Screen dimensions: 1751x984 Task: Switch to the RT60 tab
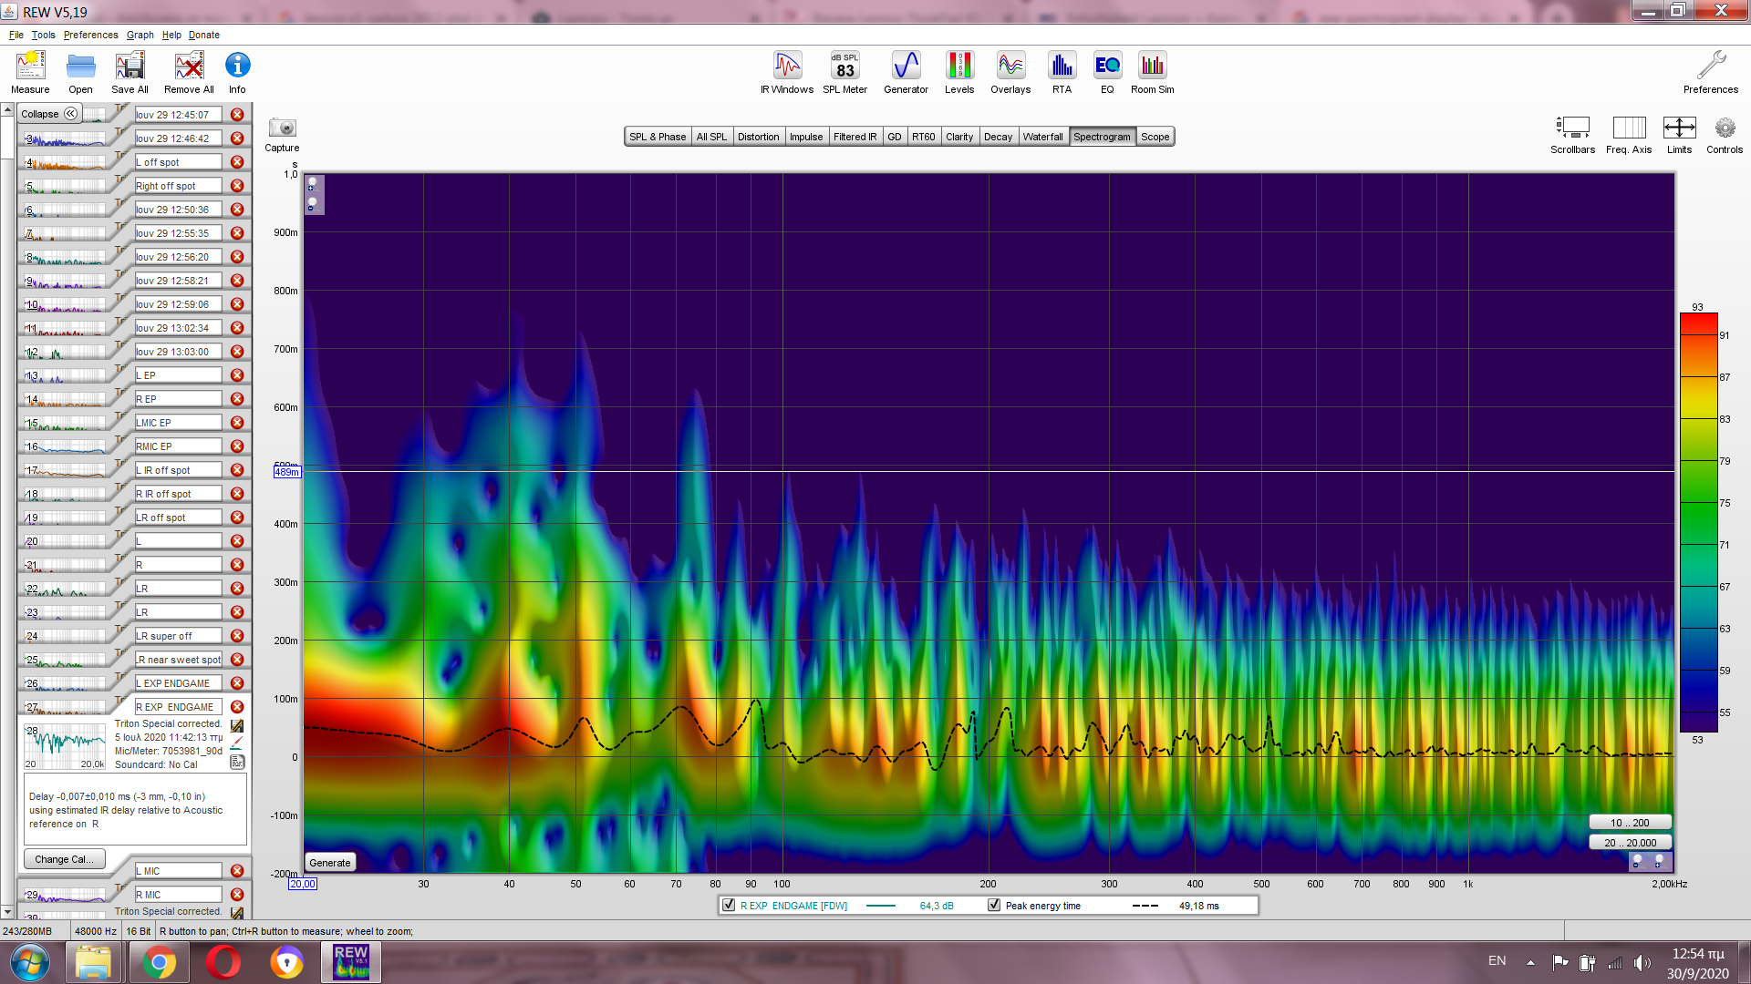[924, 137]
